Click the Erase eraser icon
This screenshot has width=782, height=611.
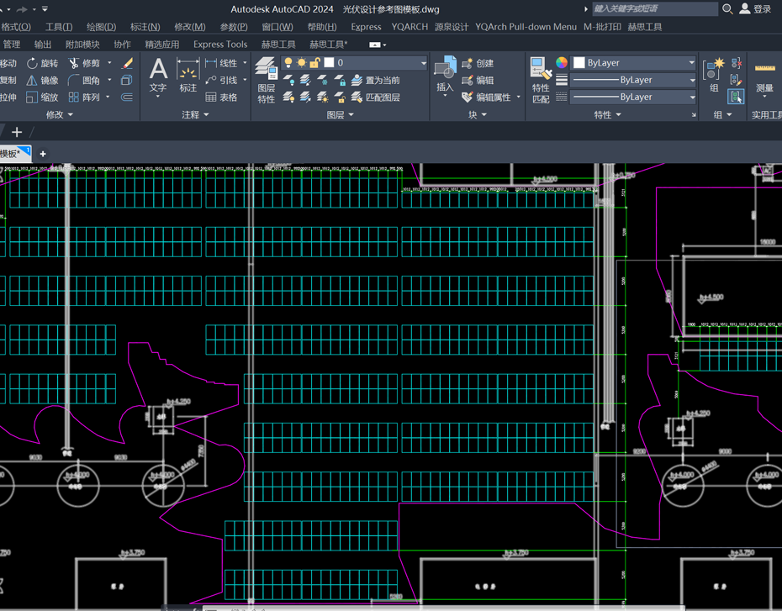coord(127,63)
